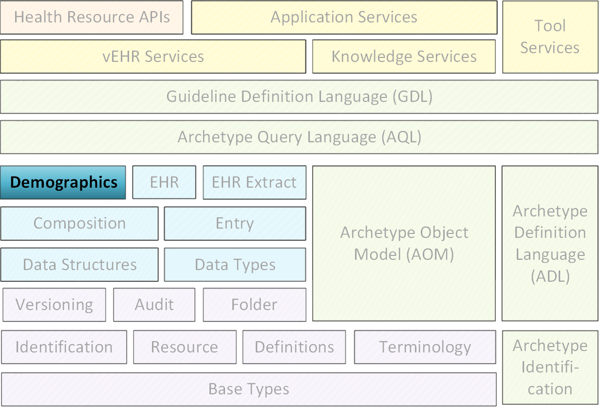Click the Health Resource APIs block

point(92,18)
